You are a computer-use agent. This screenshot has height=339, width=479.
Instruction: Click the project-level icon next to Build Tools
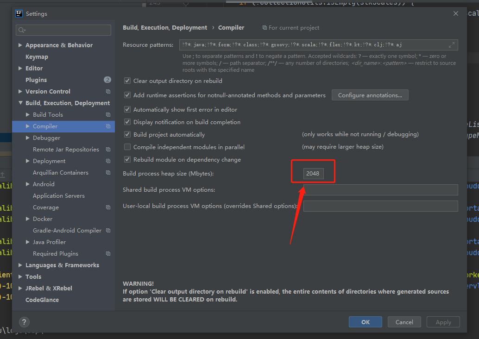(x=108, y=114)
